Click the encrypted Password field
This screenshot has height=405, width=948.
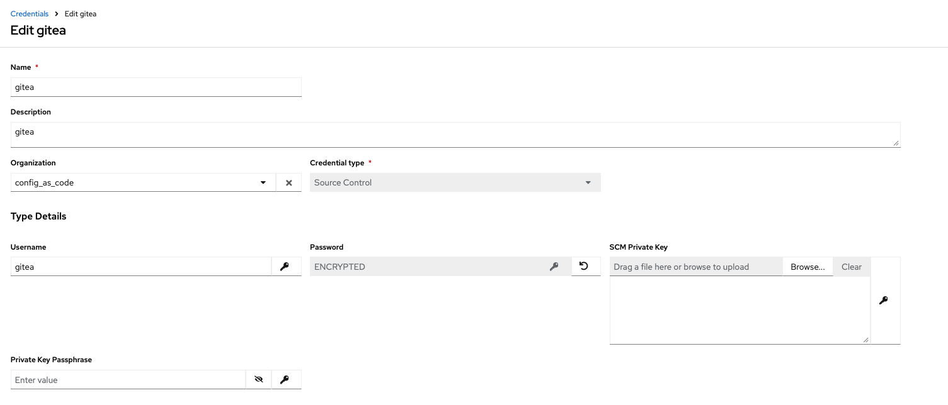click(x=428, y=267)
